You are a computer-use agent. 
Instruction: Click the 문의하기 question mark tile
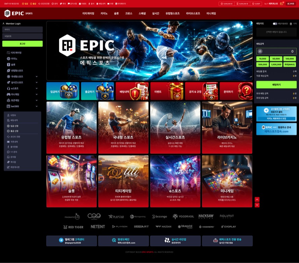236,91
